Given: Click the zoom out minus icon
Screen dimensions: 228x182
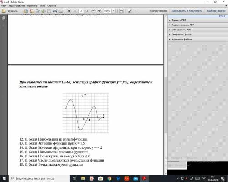Looking at the screenshot, I should coord(93,11).
